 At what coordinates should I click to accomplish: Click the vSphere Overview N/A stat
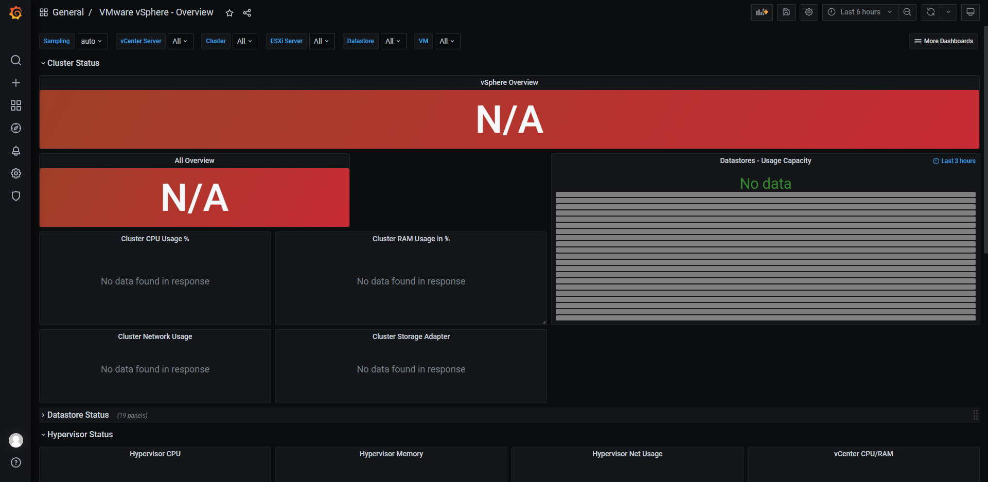[509, 120]
